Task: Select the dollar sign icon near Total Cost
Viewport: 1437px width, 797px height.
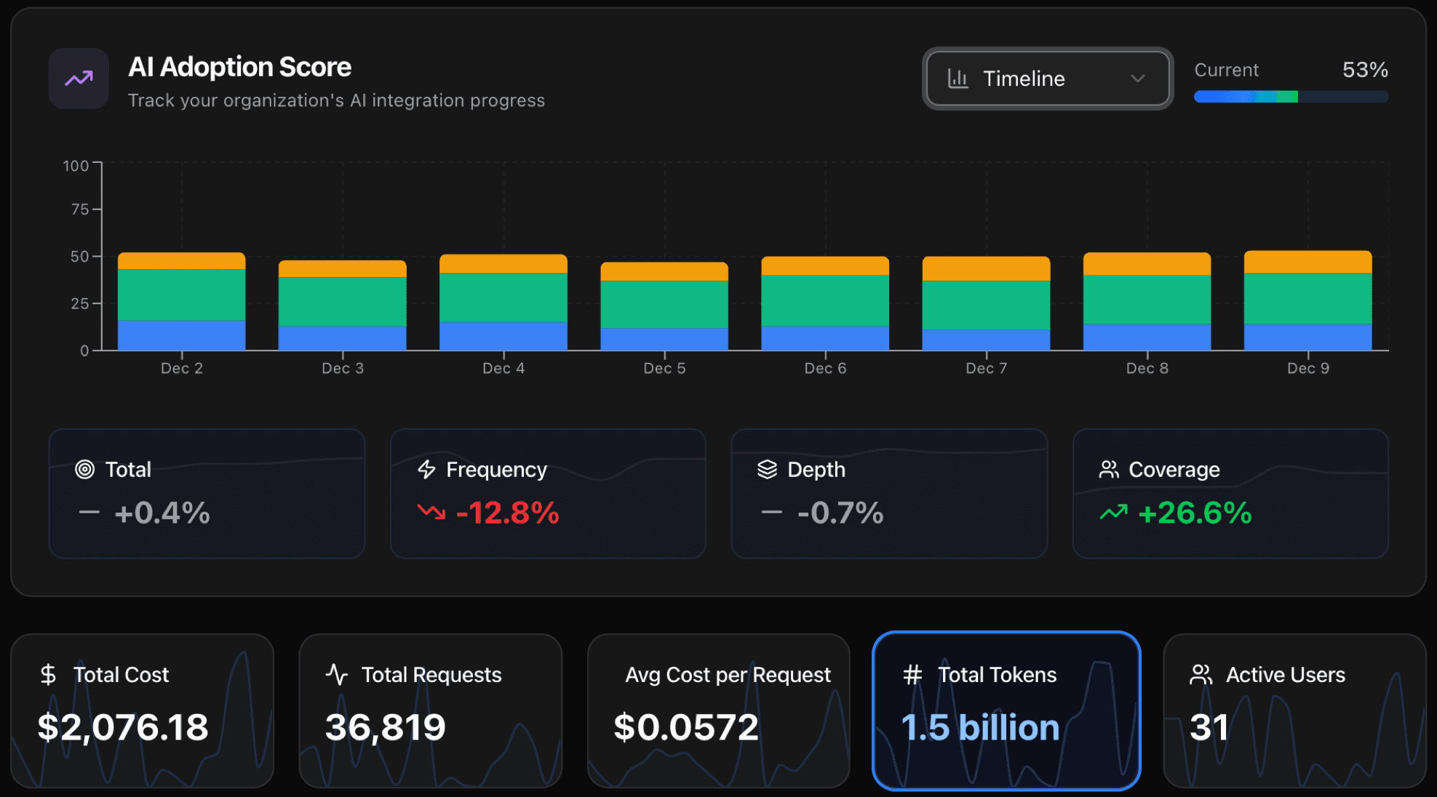Action: (48, 675)
